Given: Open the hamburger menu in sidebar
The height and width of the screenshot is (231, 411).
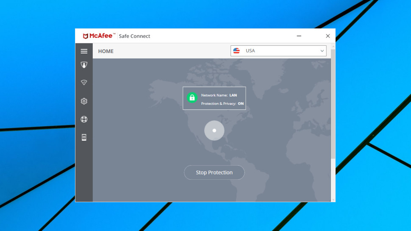Looking at the screenshot, I should pos(84,51).
